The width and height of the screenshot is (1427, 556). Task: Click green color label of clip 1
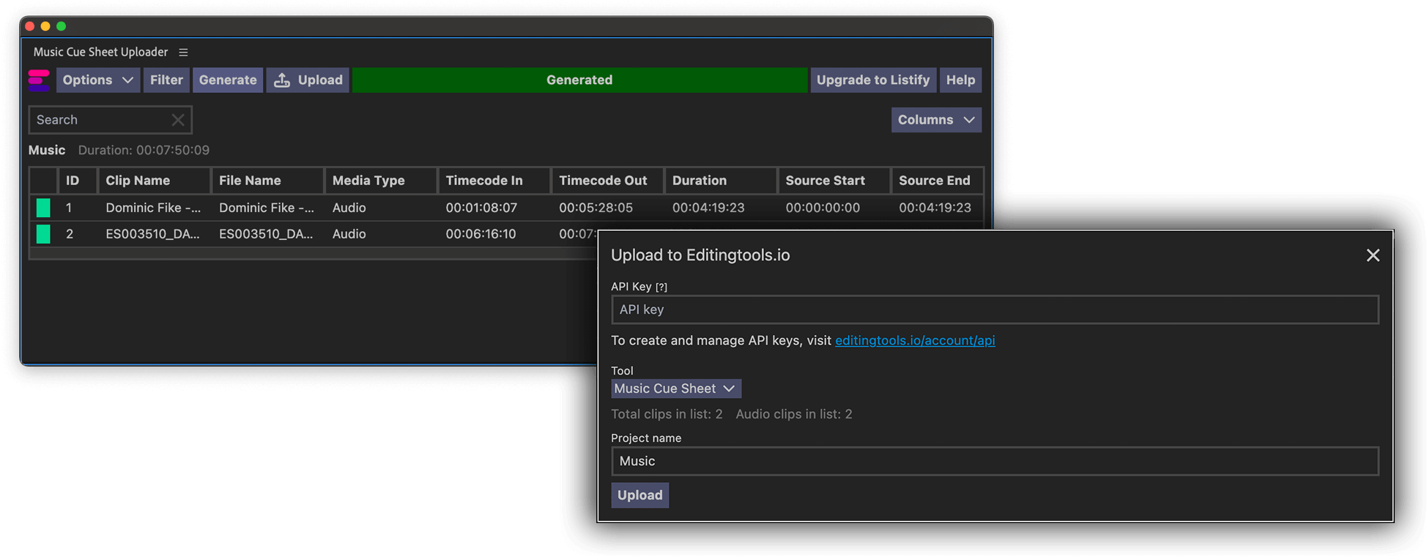tap(43, 208)
